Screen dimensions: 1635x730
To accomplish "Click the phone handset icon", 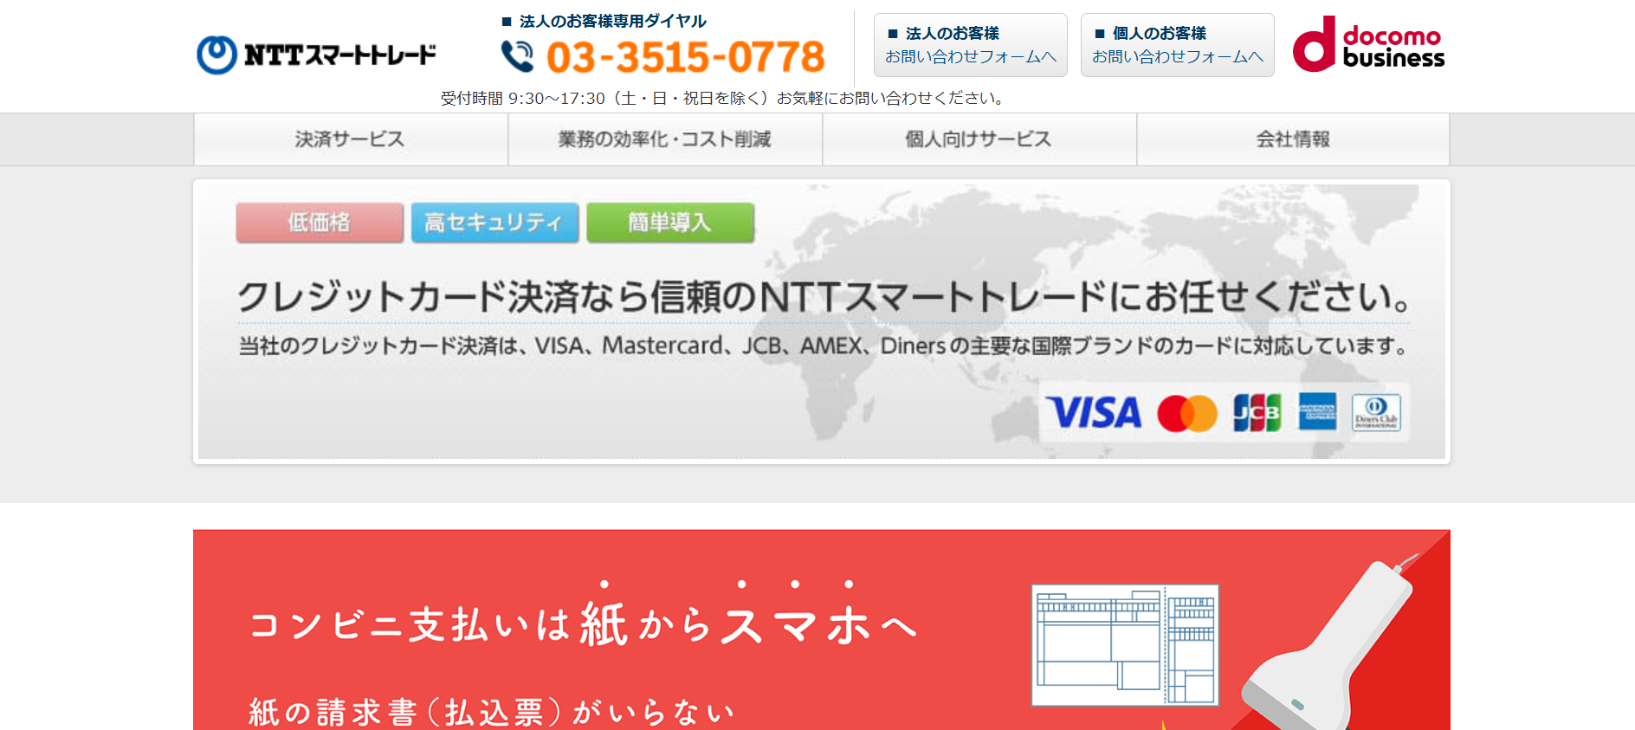I will click(x=518, y=56).
